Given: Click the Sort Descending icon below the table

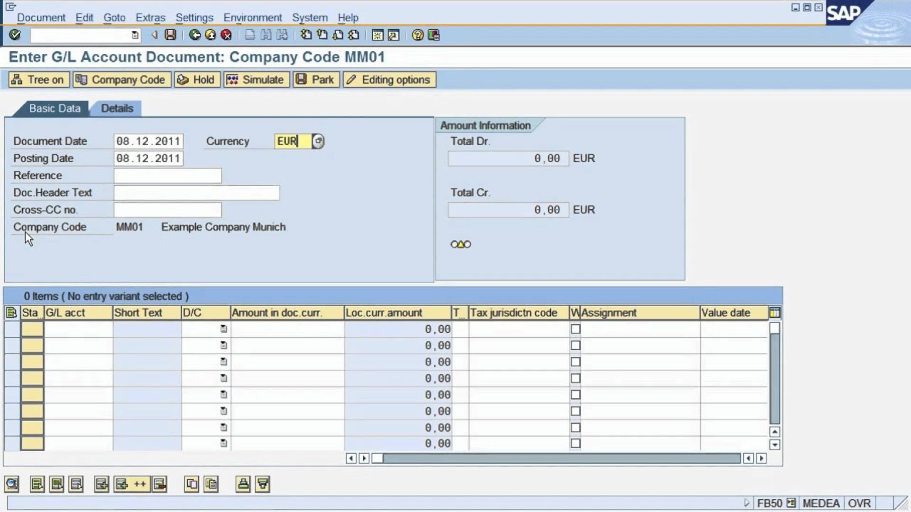Looking at the screenshot, I should pos(263,484).
